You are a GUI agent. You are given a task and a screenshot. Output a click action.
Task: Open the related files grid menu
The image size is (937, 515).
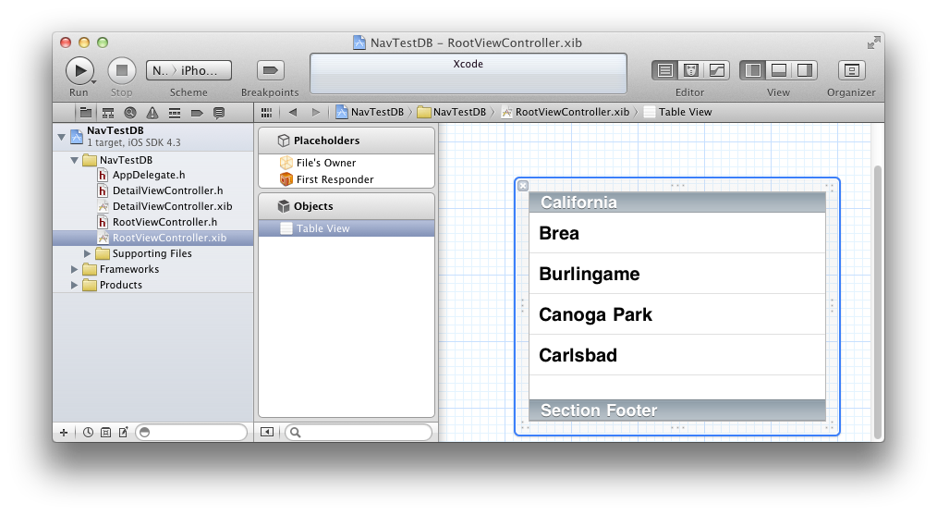coord(266,113)
